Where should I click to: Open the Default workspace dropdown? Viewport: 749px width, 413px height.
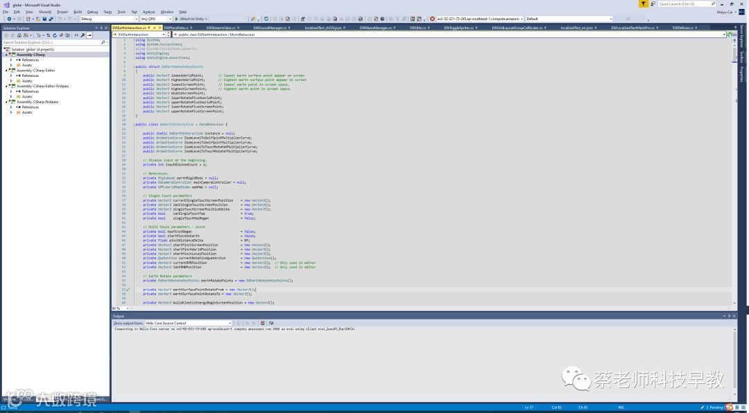tap(569, 19)
